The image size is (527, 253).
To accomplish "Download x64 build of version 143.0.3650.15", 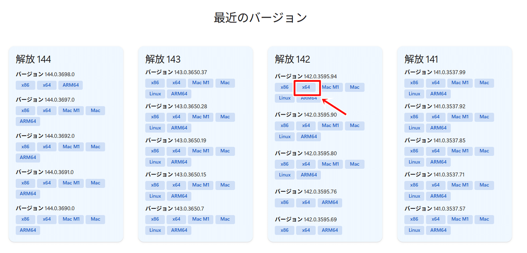I will pyautogui.click(x=176, y=185).
